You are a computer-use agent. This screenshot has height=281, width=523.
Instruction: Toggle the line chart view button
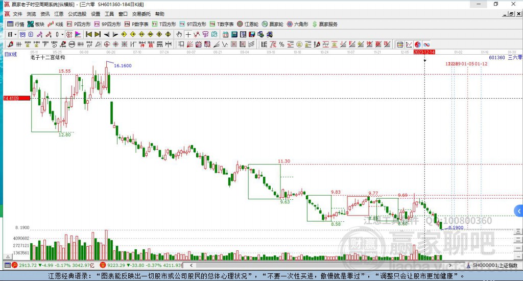(x=409, y=44)
